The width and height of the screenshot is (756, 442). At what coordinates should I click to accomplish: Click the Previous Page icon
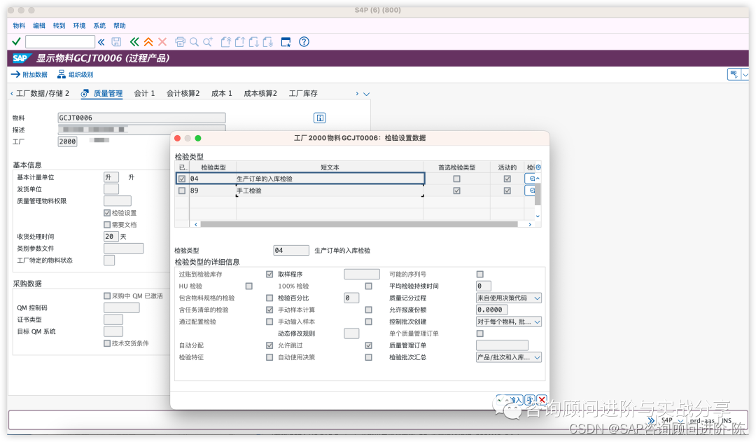tap(239, 42)
